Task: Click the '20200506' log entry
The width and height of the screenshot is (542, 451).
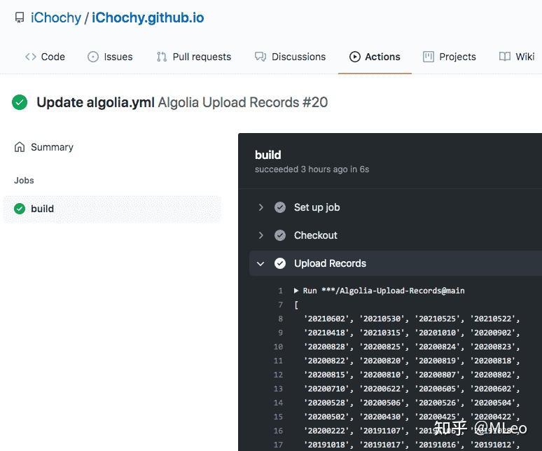Action: click(382, 403)
